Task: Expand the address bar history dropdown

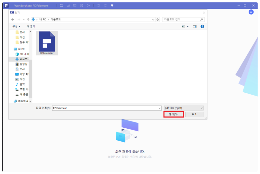Action: pos(153,19)
